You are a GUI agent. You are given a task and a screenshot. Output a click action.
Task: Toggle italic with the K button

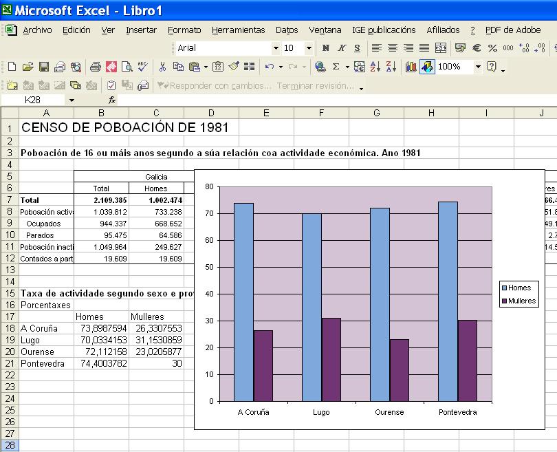(341, 48)
